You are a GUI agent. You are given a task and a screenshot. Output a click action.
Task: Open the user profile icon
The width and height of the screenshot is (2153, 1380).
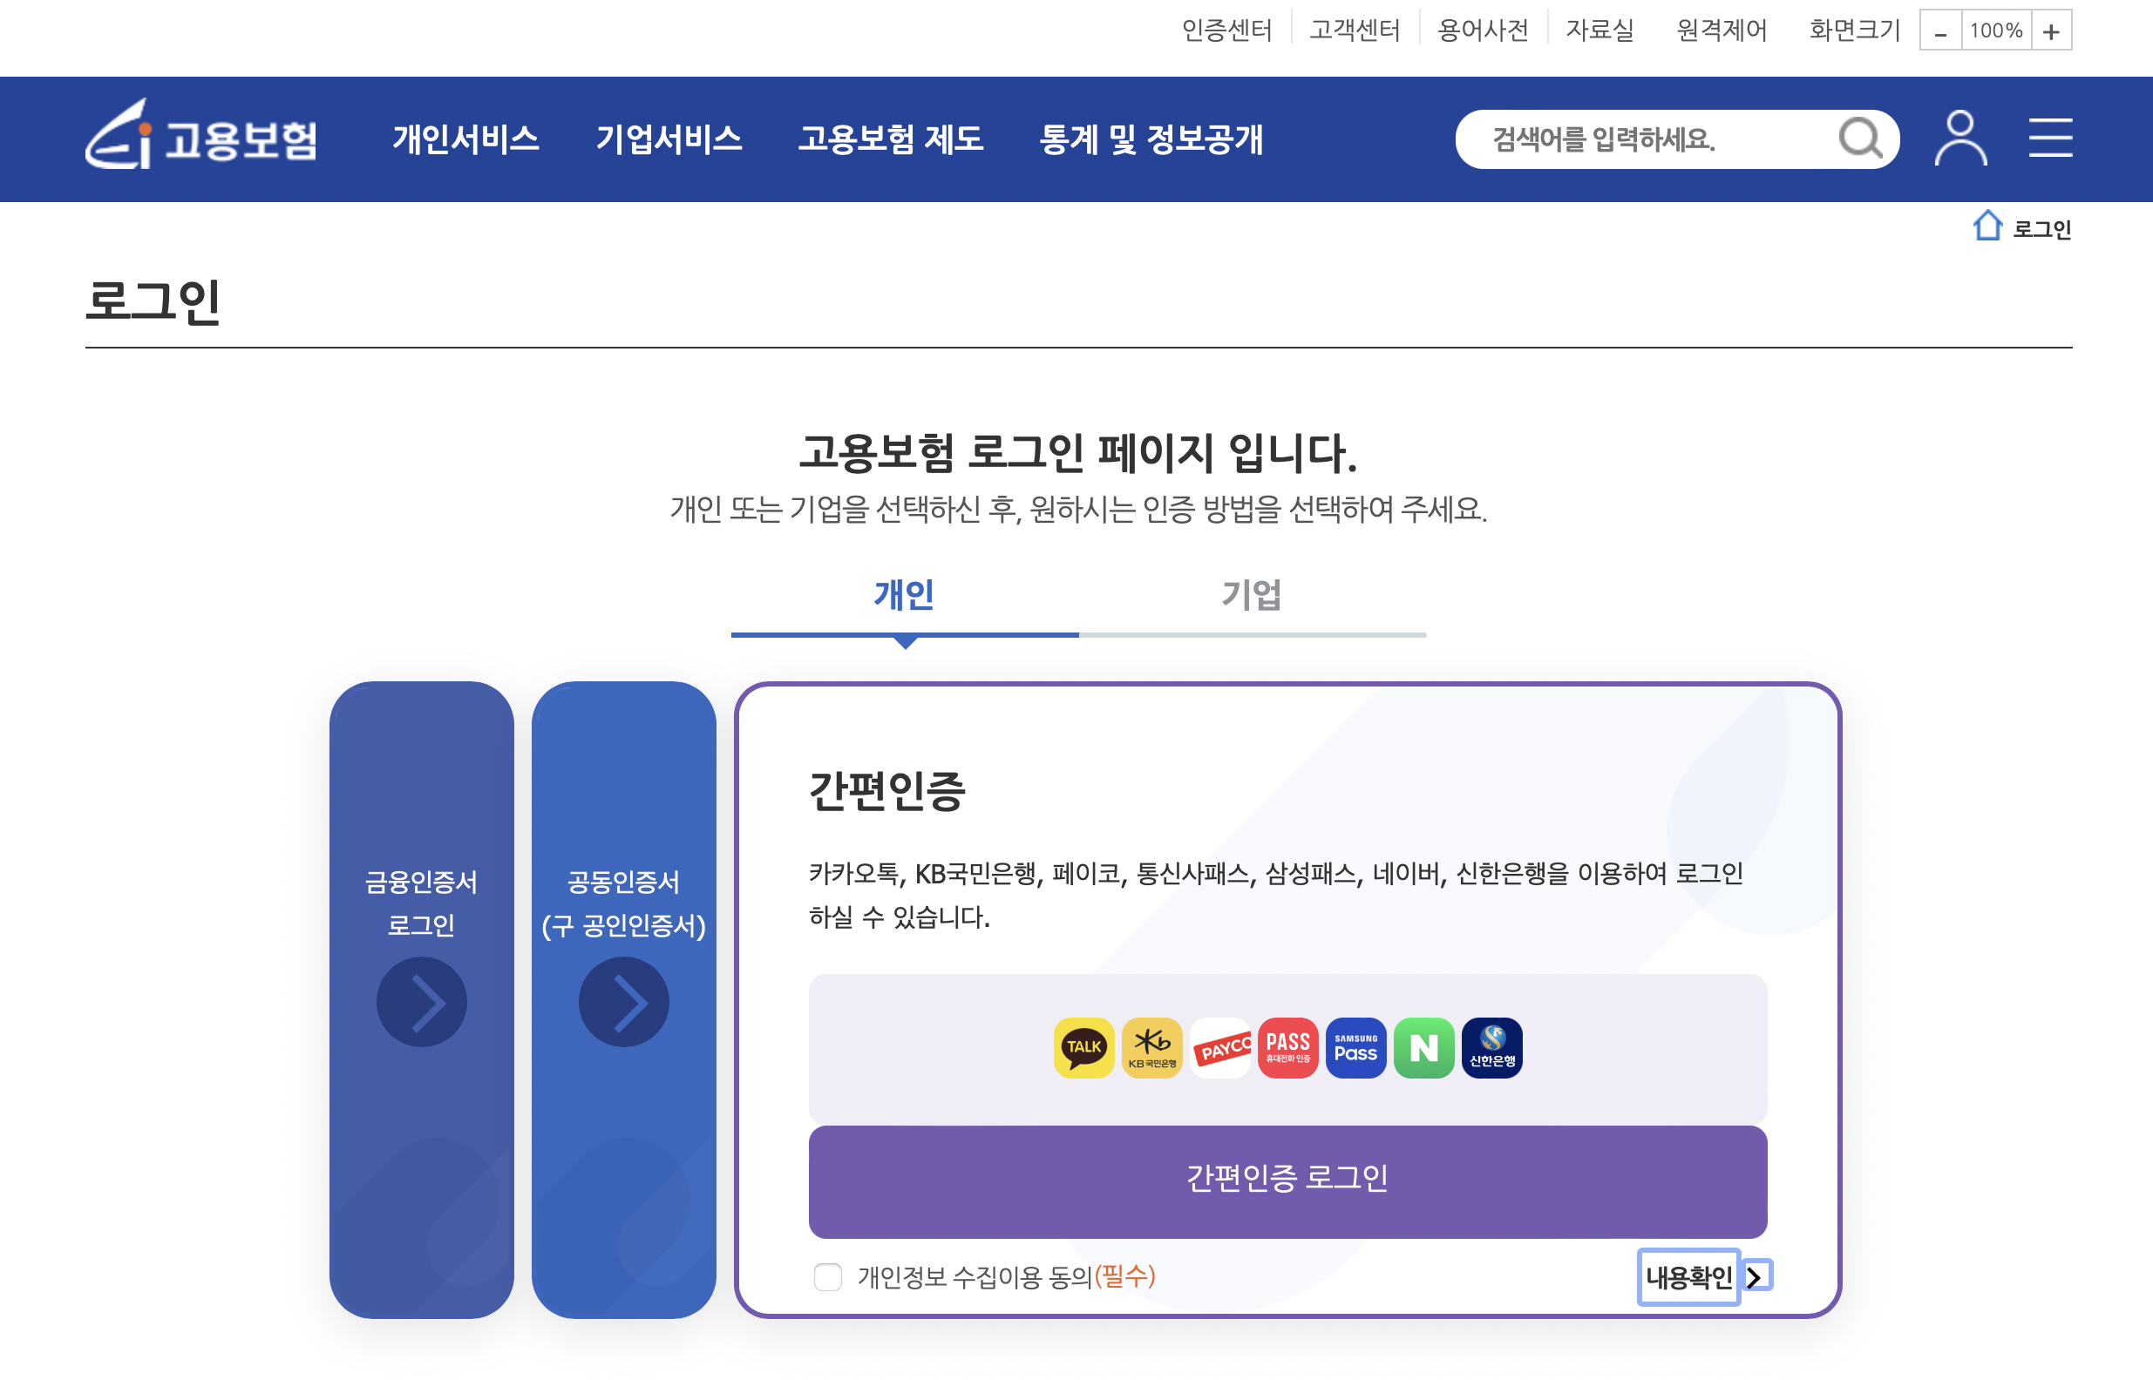coord(1960,138)
